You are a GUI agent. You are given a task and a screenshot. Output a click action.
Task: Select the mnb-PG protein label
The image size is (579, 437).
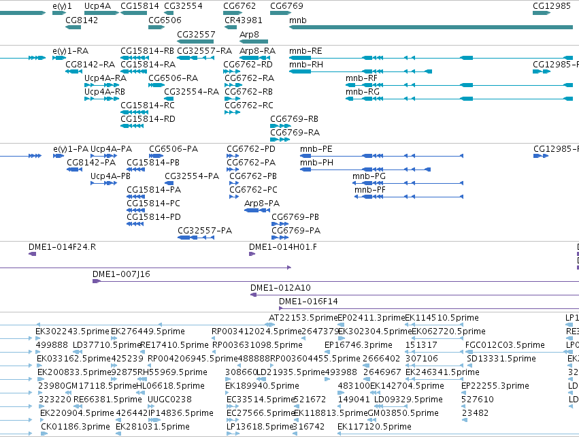(369, 176)
